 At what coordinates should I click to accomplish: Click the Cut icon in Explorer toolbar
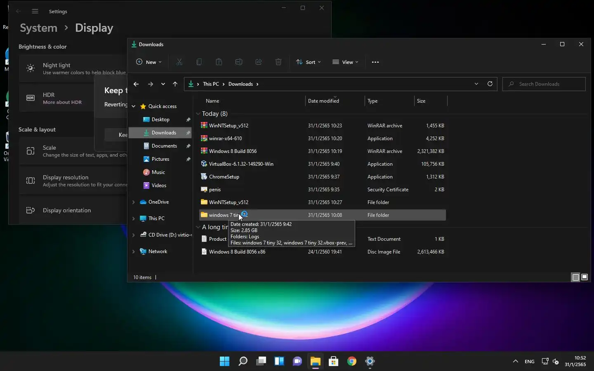tap(179, 62)
